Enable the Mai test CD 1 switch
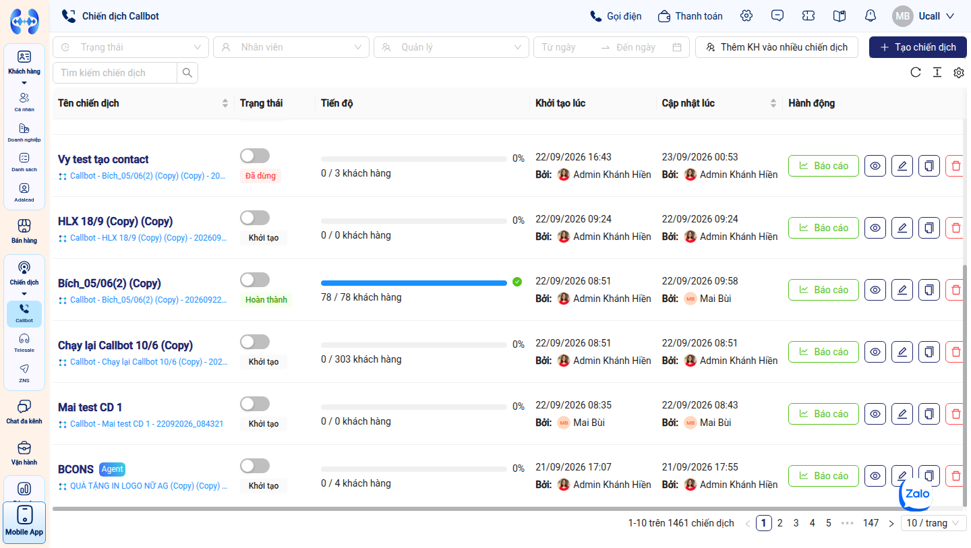971x548 pixels. click(x=255, y=404)
